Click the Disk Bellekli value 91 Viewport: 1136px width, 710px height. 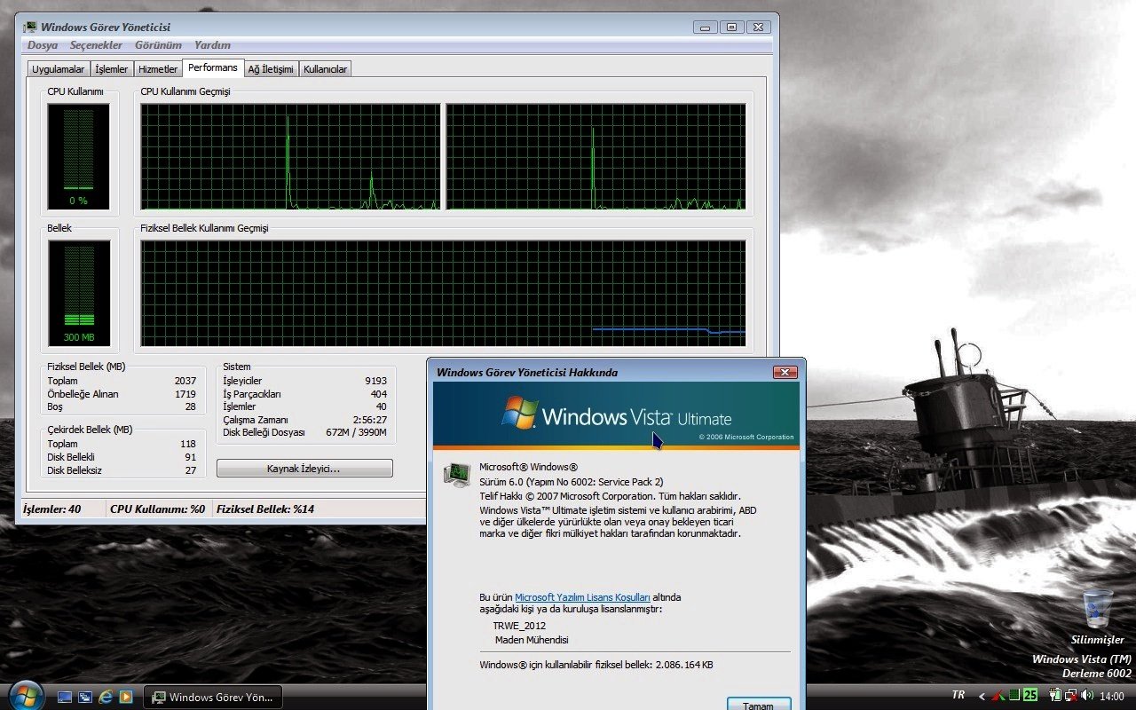pyautogui.click(x=190, y=457)
